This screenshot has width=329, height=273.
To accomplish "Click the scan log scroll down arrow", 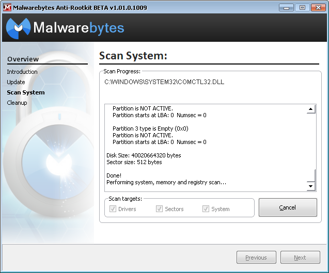I will pos(311,186).
